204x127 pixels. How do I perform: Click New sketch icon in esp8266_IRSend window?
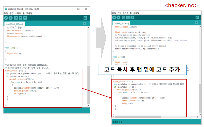pos(16,18)
